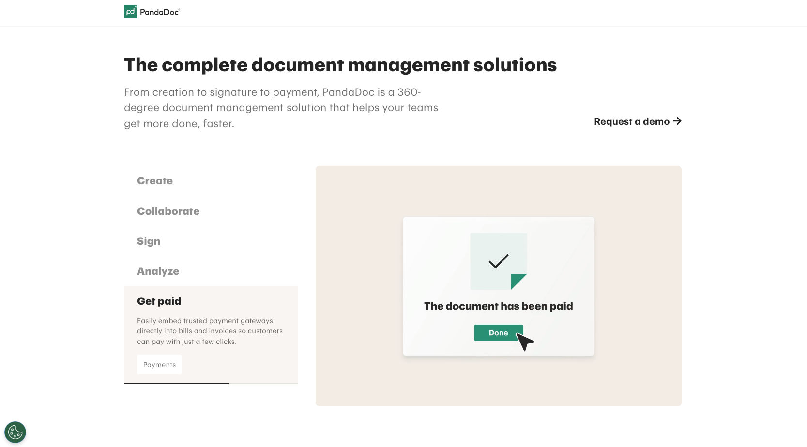The width and height of the screenshot is (807, 447).
Task: Click the PandaDoc logo icon
Action: [x=130, y=12]
